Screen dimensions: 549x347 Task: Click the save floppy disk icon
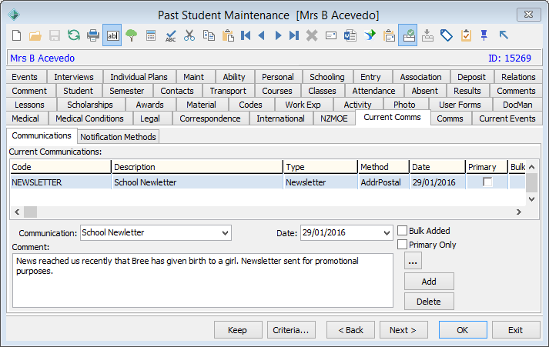click(x=54, y=35)
